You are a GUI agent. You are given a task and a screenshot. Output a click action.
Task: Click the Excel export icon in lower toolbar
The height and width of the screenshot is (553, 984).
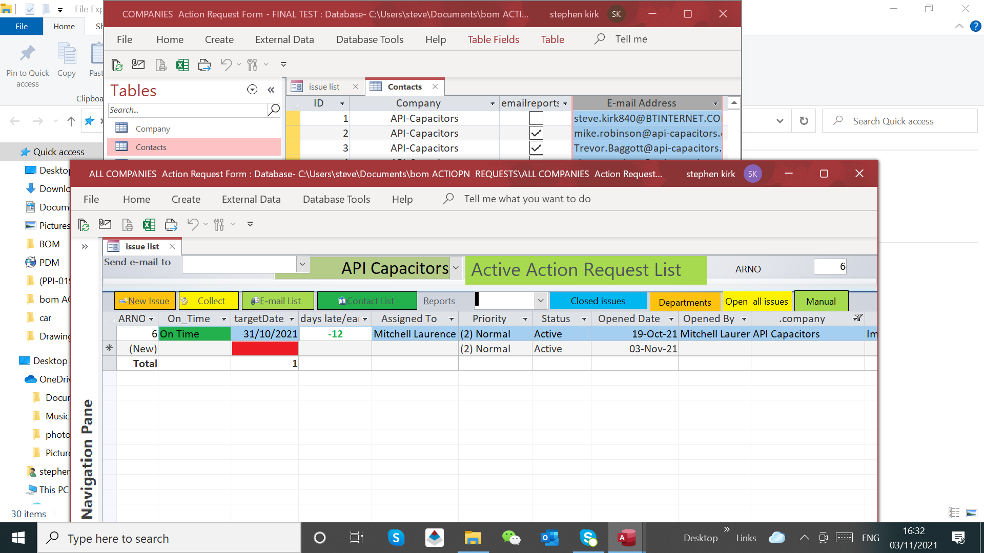(149, 224)
